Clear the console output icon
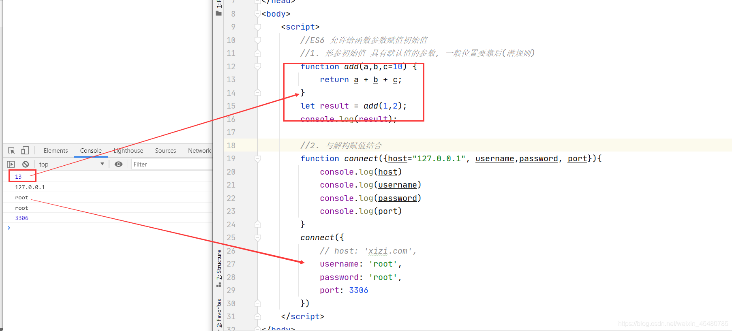This screenshot has width=732, height=331. point(26,164)
